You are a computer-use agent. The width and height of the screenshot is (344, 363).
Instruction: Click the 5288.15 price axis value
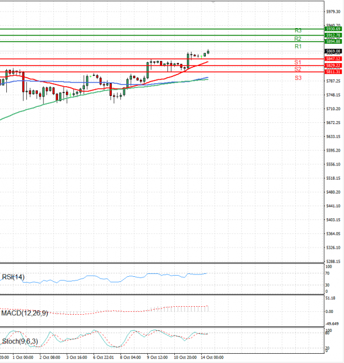point(333,261)
